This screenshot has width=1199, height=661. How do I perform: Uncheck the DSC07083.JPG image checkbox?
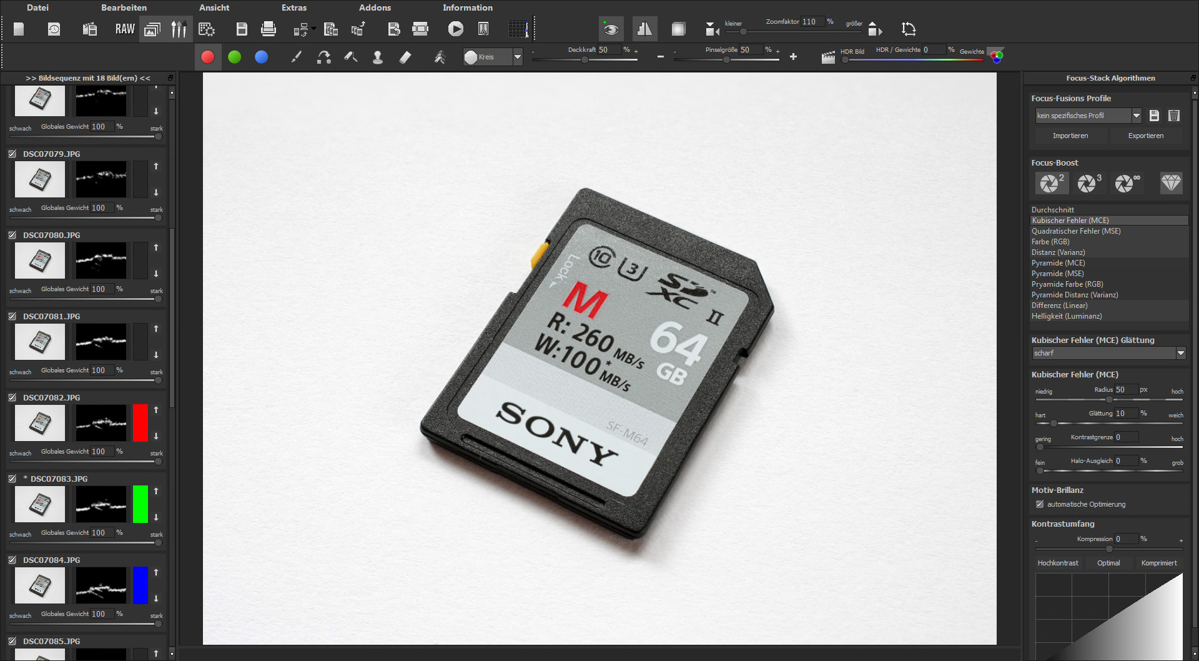click(x=12, y=479)
